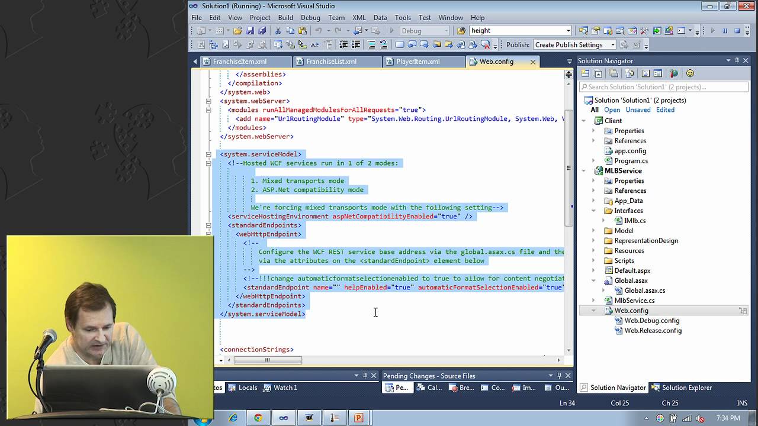Screen dimensions: 758x426
Task: Open the Watch 1 tab
Action: tap(280, 388)
